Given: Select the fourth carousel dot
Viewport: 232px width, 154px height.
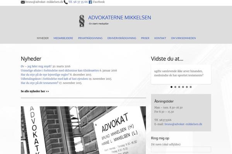Looking at the screenshot, I should coord(183,87).
